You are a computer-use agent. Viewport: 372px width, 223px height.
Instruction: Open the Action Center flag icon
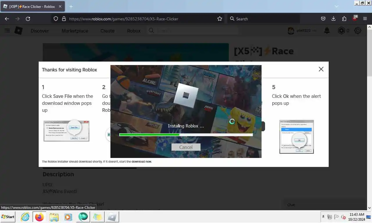point(336,217)
